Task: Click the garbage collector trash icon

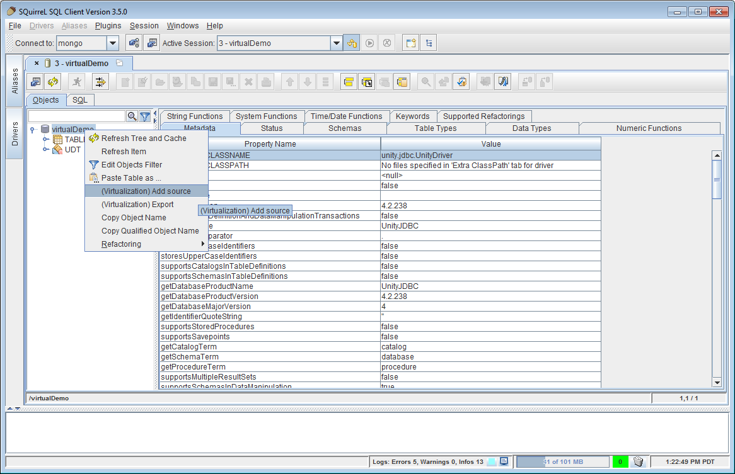Action: 638,461
